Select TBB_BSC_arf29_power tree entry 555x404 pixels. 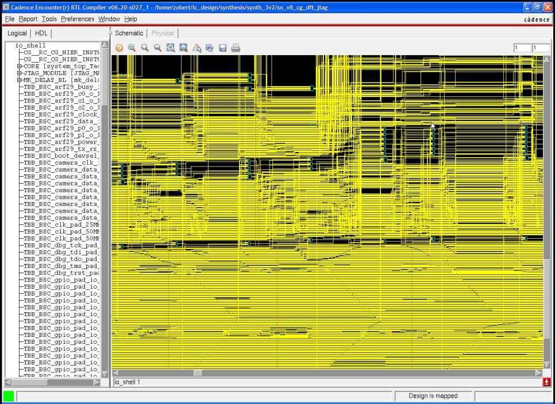pos(61,142)
